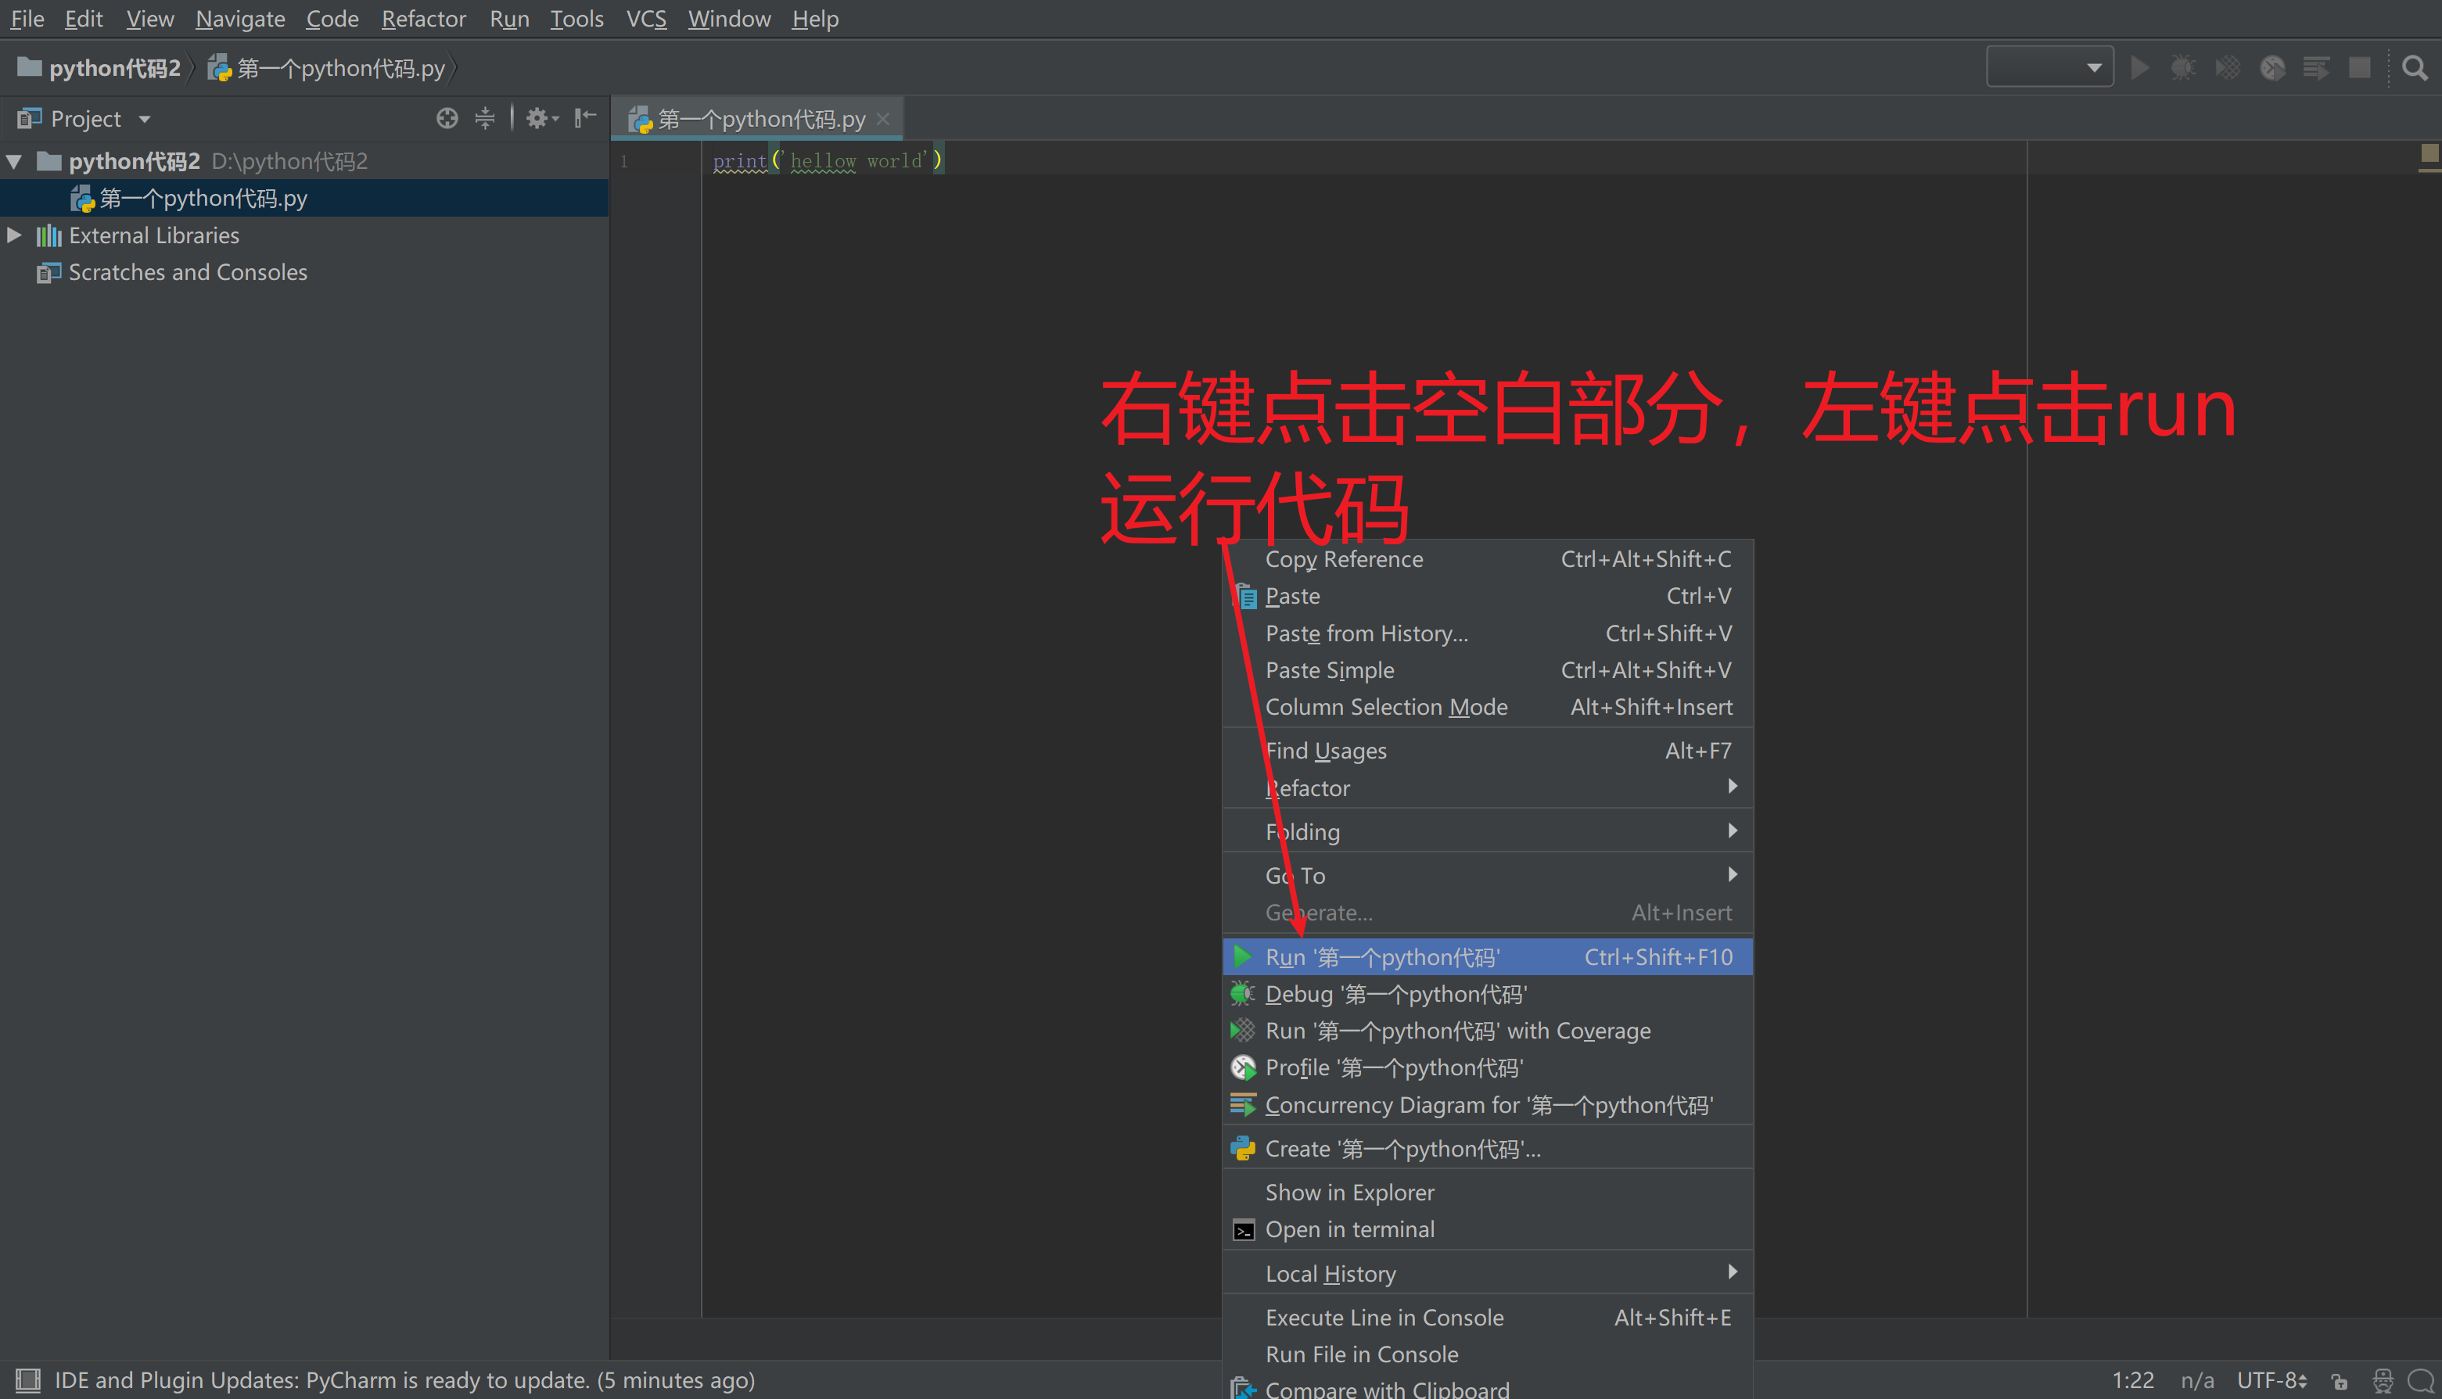Open notifications speech bubble icon
The image size is (2442, 1399).
(2420, 1381)
